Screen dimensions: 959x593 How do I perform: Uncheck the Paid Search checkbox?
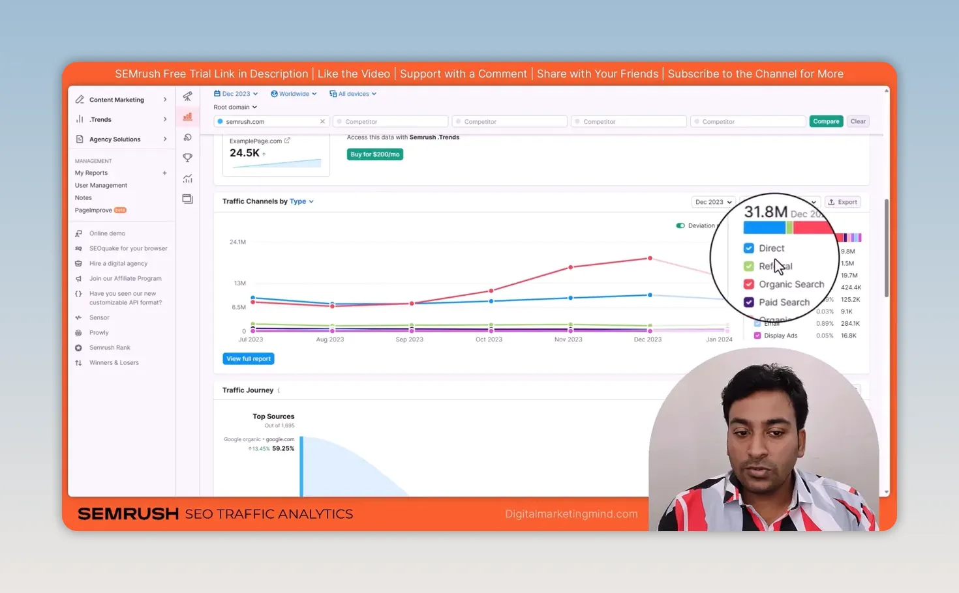[749, 302]
